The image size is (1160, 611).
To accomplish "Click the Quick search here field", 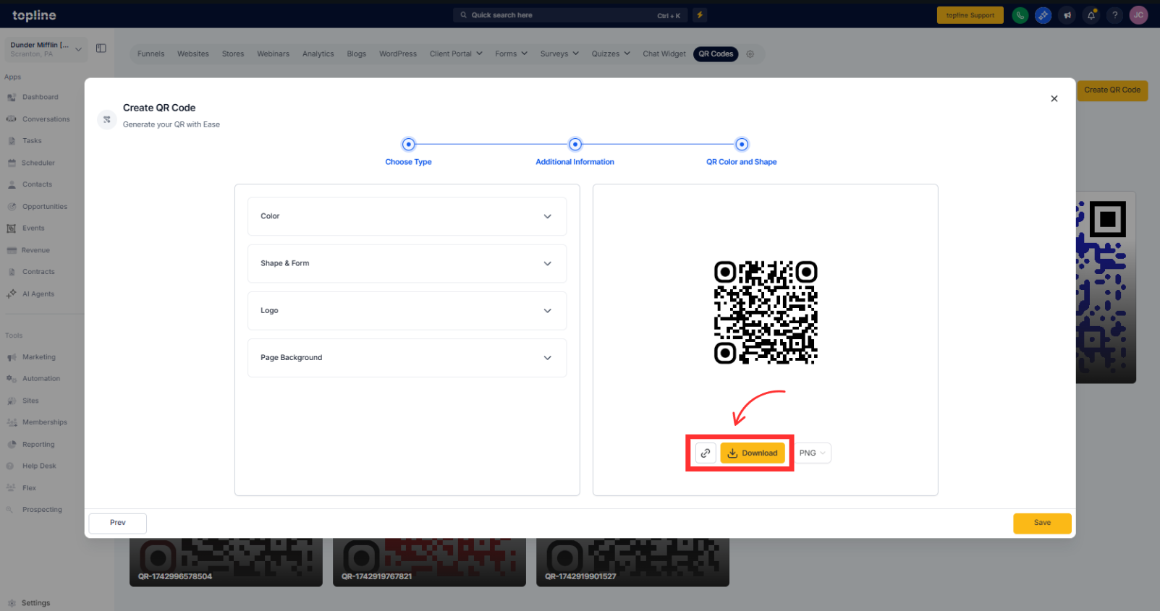I will [572, 15].
